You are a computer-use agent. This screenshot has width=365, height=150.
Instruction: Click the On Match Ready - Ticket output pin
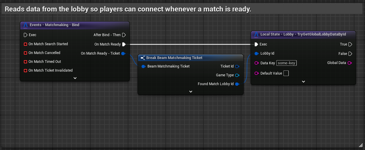click(x=123, y=53)
